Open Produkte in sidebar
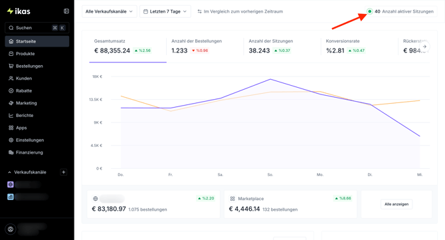This screenshot has width=445, height=240. tap(37, 54)
